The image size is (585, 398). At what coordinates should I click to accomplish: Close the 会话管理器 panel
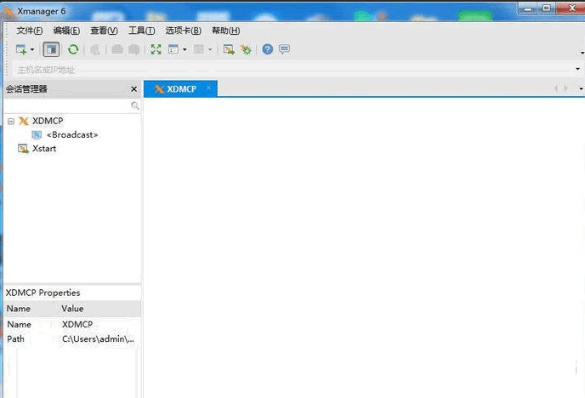134,89
